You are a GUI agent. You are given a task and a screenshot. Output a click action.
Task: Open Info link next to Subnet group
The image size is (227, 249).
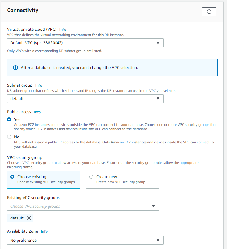point(39,85)
